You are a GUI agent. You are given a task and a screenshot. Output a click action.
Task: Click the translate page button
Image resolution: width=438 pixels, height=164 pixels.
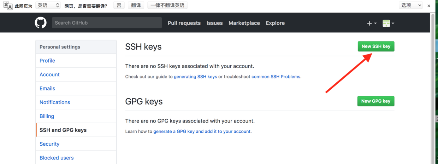[x=136, y=5]
